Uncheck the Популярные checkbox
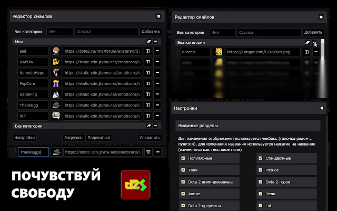 pyautogui.click(x=183, y=158)
